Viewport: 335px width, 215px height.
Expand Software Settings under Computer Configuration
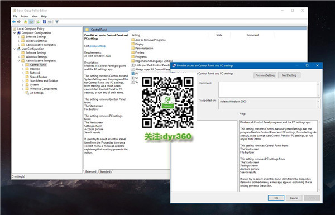point(18,37)
